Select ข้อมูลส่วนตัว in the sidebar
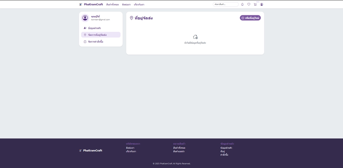The width and height of the screenshot is (343, 168). [94, 28]
